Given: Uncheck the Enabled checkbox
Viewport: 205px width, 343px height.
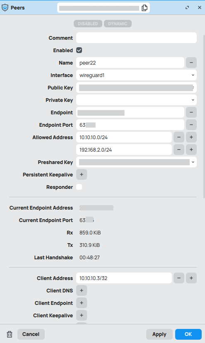Looking at the screenshot, I should tap(79, 50).
